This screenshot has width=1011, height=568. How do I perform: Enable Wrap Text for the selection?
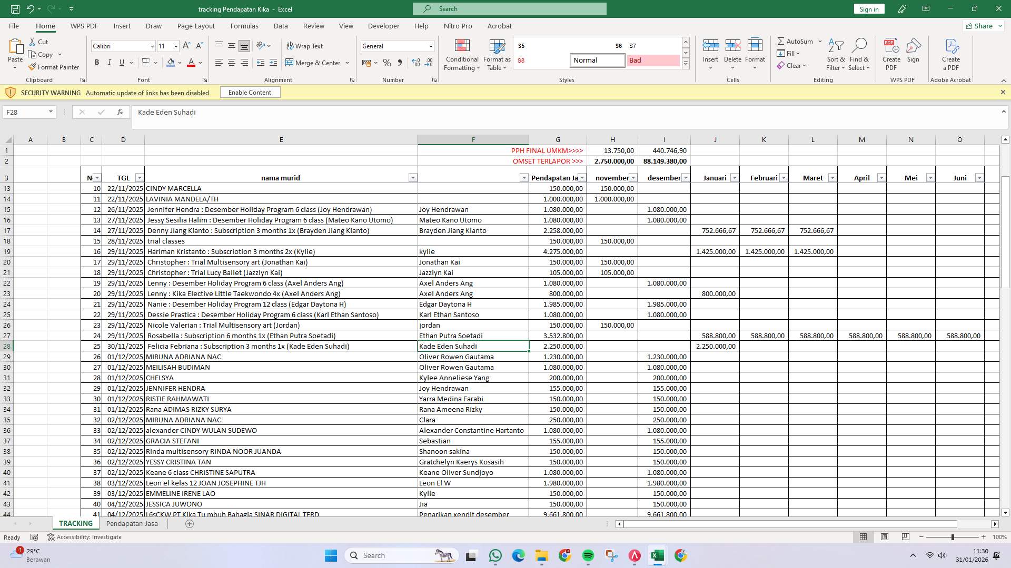pos(305,46)
